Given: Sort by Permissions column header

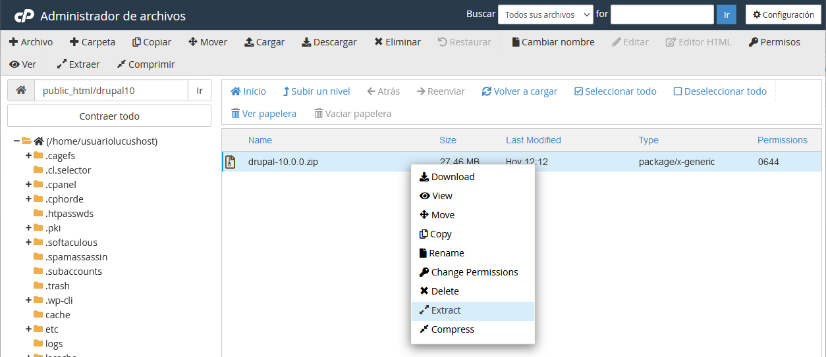Looking at the screenshot, I should (x=783, y=140).
